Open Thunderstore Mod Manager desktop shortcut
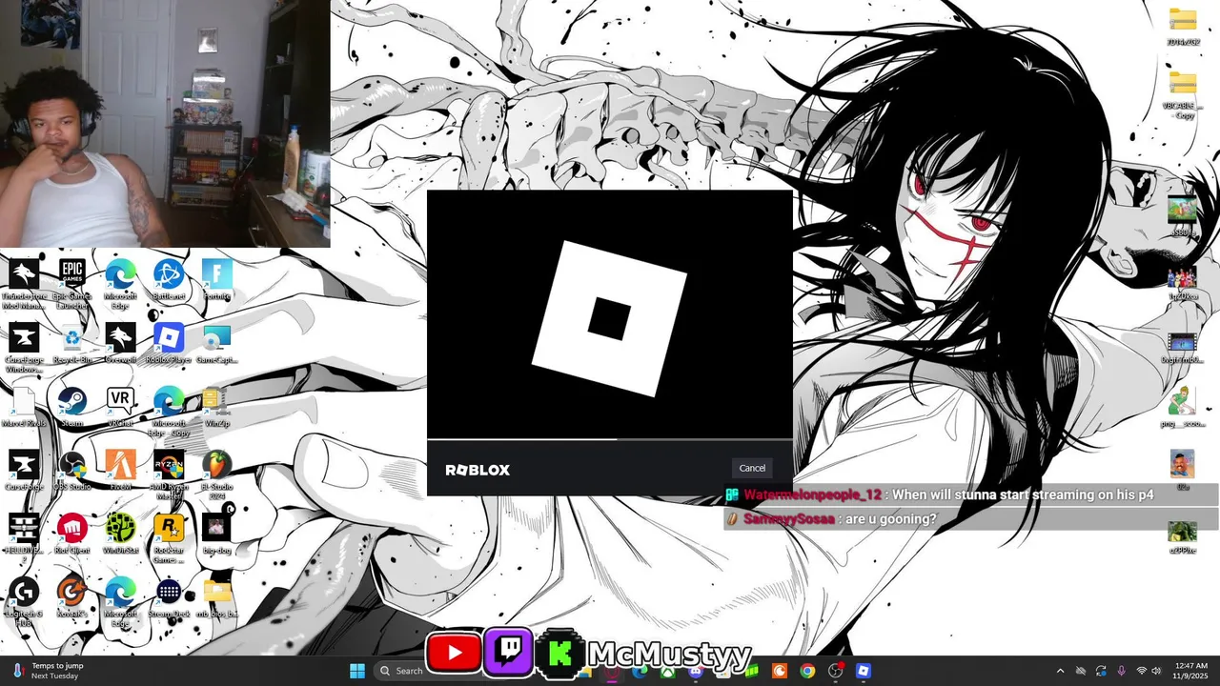 click(x=24, y=284)
